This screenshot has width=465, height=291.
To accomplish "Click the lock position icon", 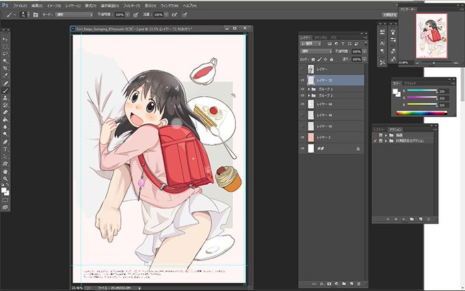I will click(325, 60).
